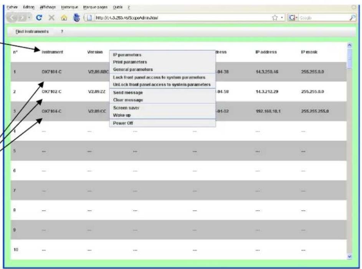Select instrument OX7102-C in row 2
This screenshot has height=269, width=362.
[x=51, y=92]
